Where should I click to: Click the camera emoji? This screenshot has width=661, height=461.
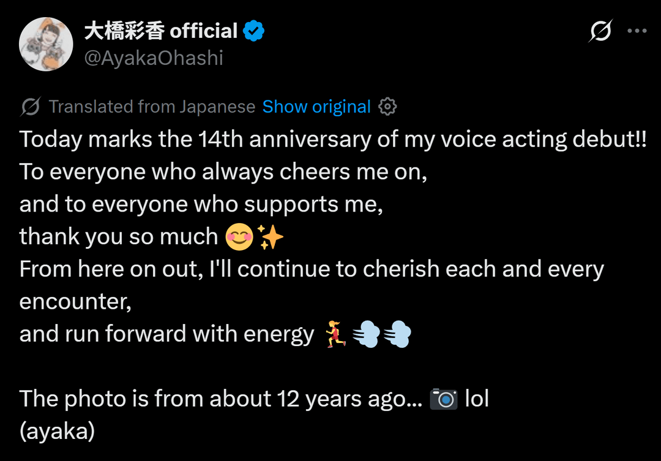444,399
